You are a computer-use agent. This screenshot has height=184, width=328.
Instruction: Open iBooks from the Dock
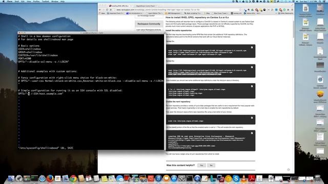click(x=166, y=178)
